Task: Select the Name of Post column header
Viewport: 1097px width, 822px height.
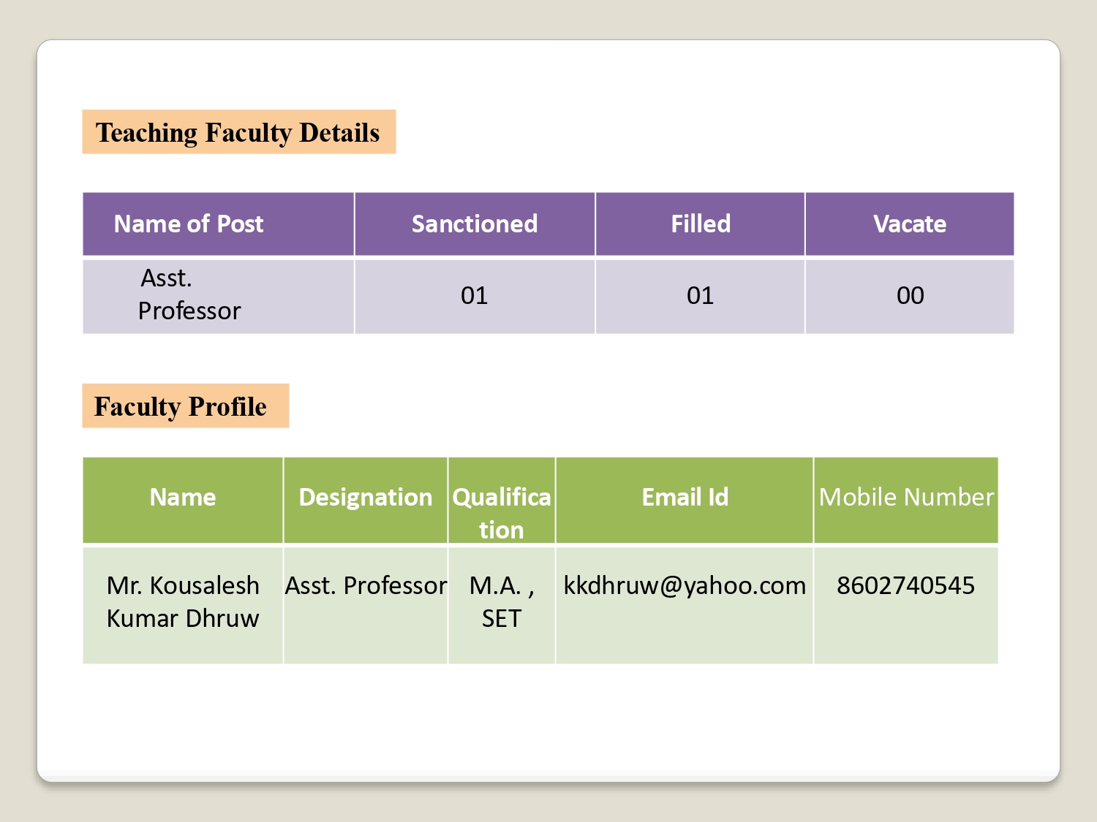Action: pyautogui.click(x=189, y=224)
